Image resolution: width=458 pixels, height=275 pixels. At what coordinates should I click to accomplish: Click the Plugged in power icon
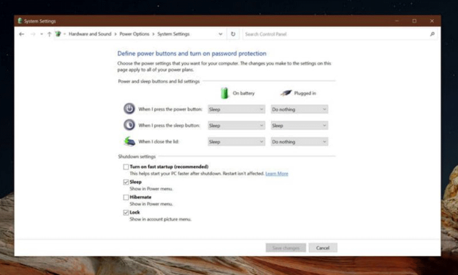pyautogui.click(x=286, y=93)
